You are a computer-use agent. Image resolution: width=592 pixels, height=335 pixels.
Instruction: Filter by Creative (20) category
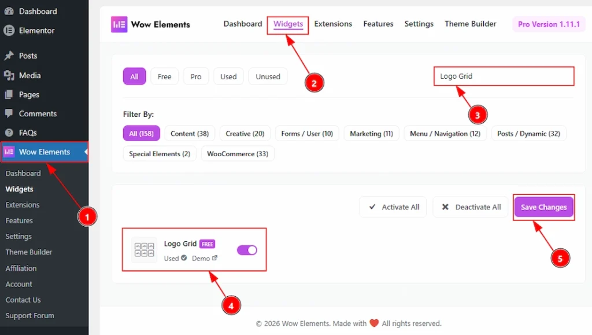pyautogui.click(x=245, y=134)
